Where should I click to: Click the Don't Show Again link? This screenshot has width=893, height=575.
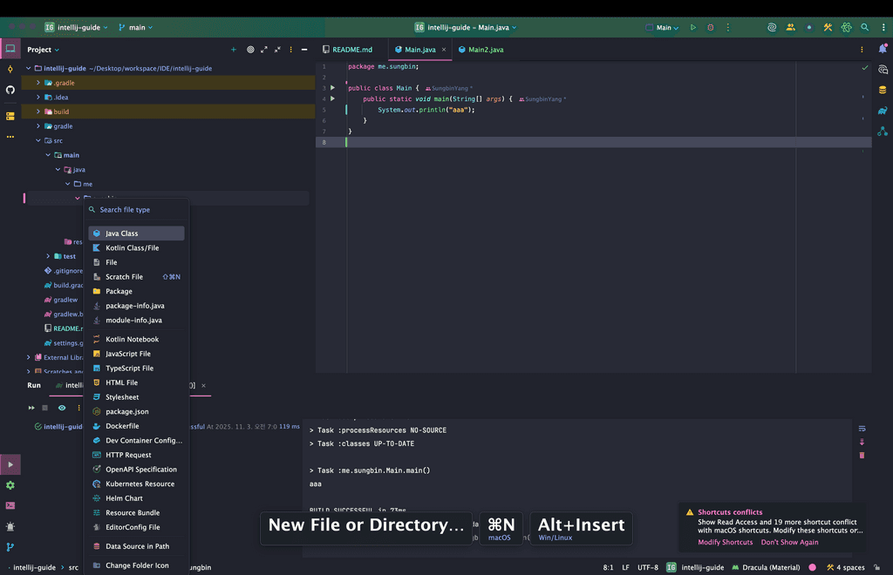click(x=789, y=542)
